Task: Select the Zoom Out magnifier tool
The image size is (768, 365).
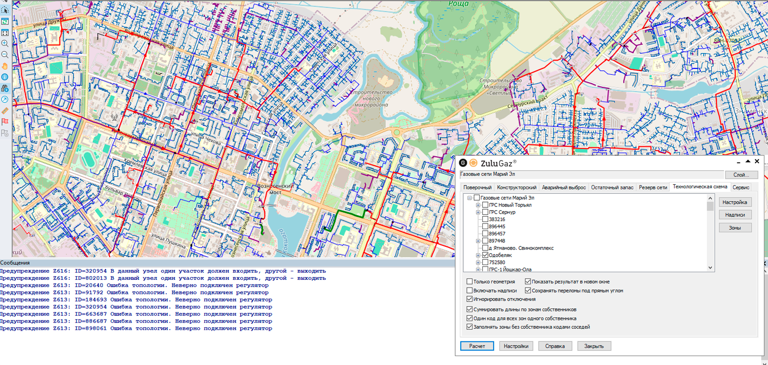Action: click(5, 55)
